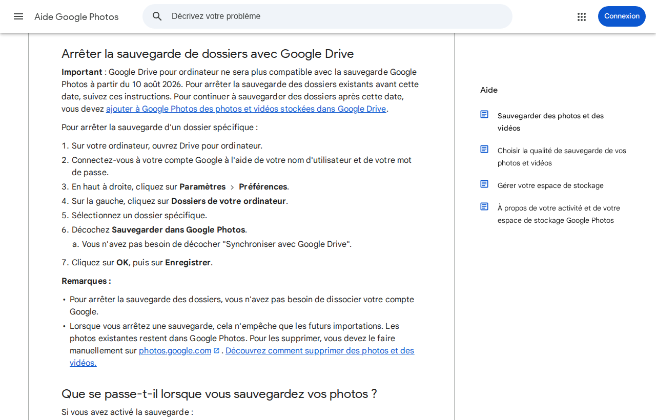Open À propos de votre activité article
656x420 pixels.
pos(559,214)
